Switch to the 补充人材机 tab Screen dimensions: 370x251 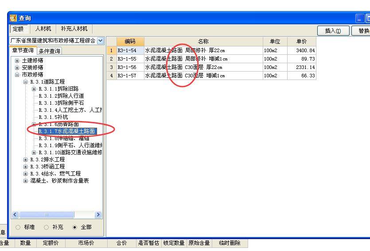coord(74,29)
